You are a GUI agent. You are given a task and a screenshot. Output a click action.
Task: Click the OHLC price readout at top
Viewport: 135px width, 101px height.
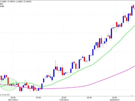[16, 2]
